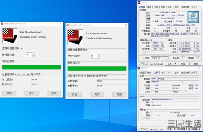Click the 99.81 MHz bus speed value
Image resolution: width=203 pixels, height=132 pixels.
tap(158, 49)
